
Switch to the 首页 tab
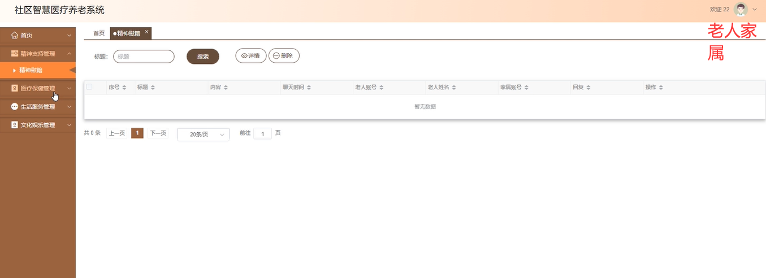pos(99,33)
